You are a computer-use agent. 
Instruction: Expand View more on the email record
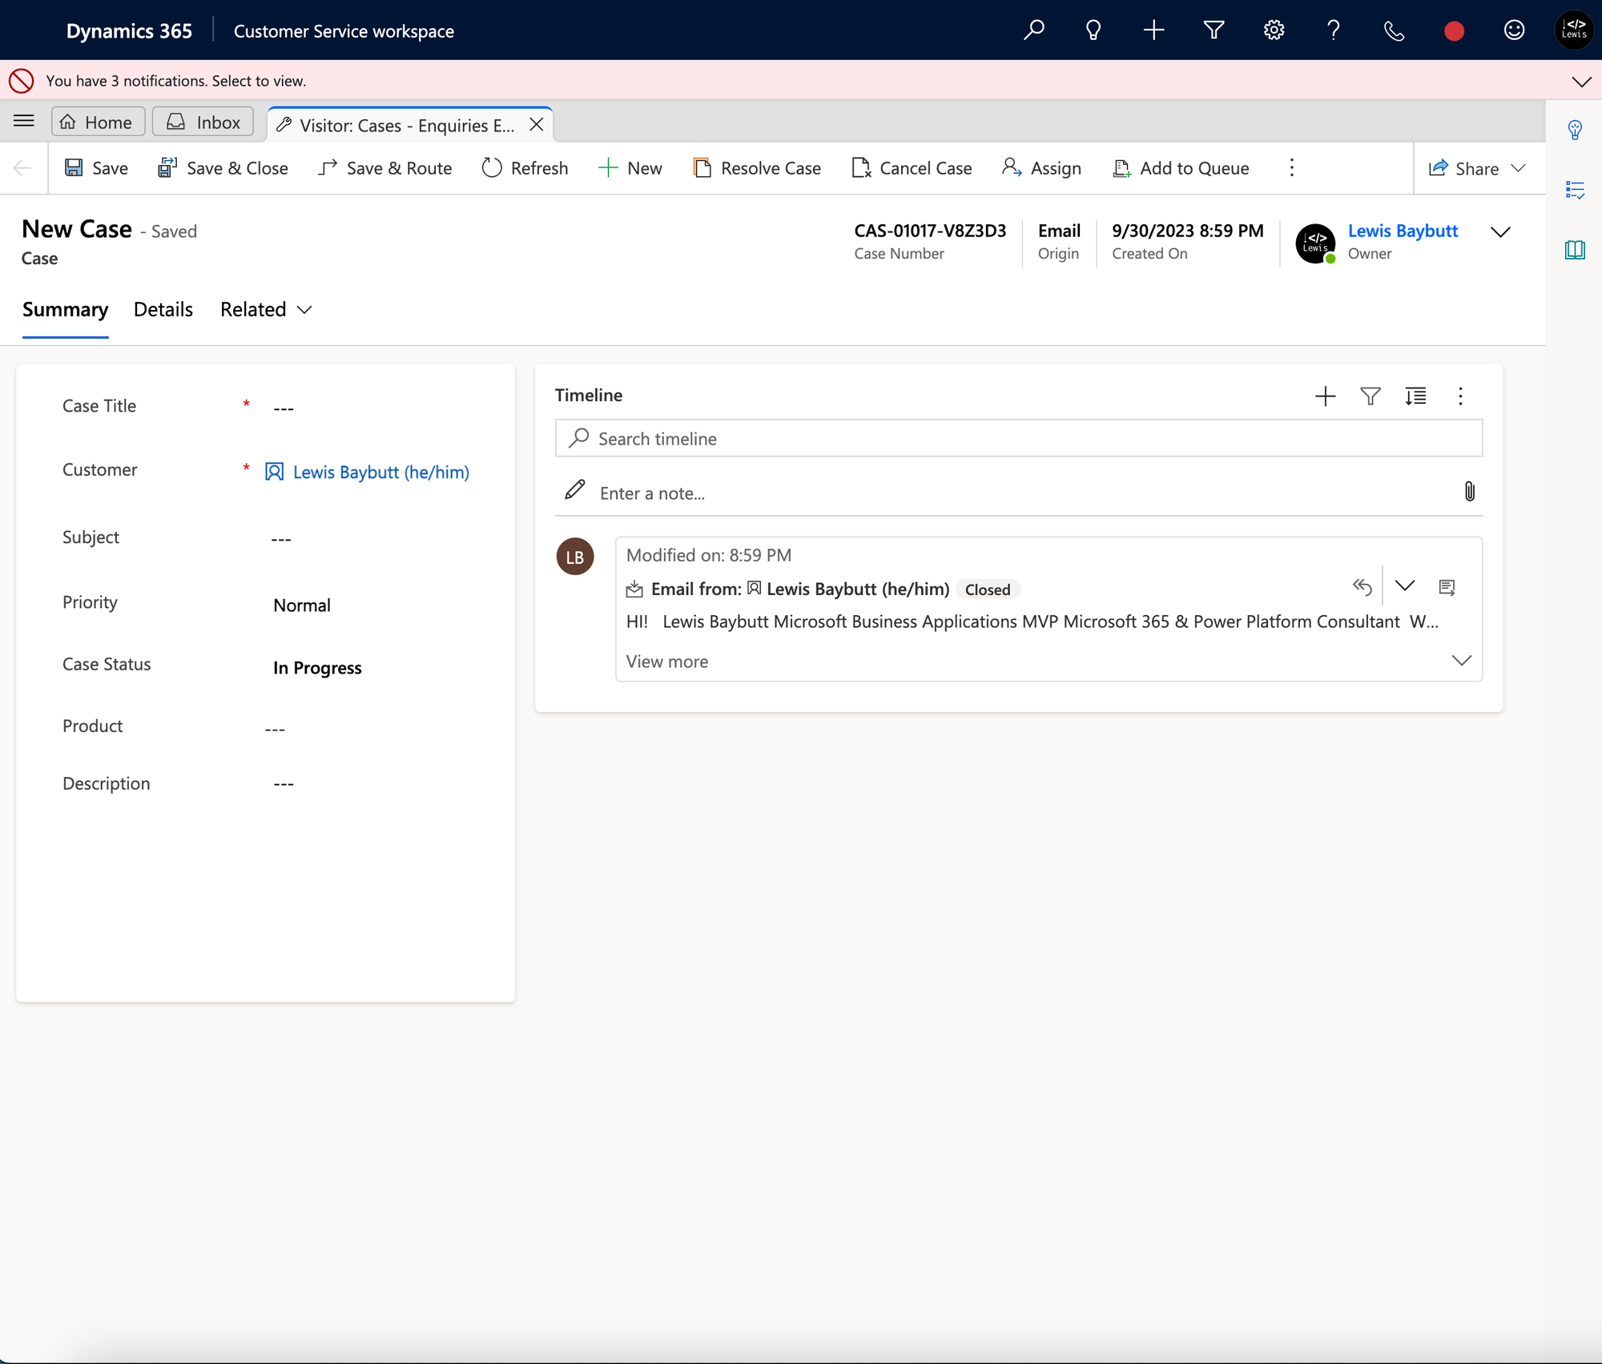[x=667, y=662]
